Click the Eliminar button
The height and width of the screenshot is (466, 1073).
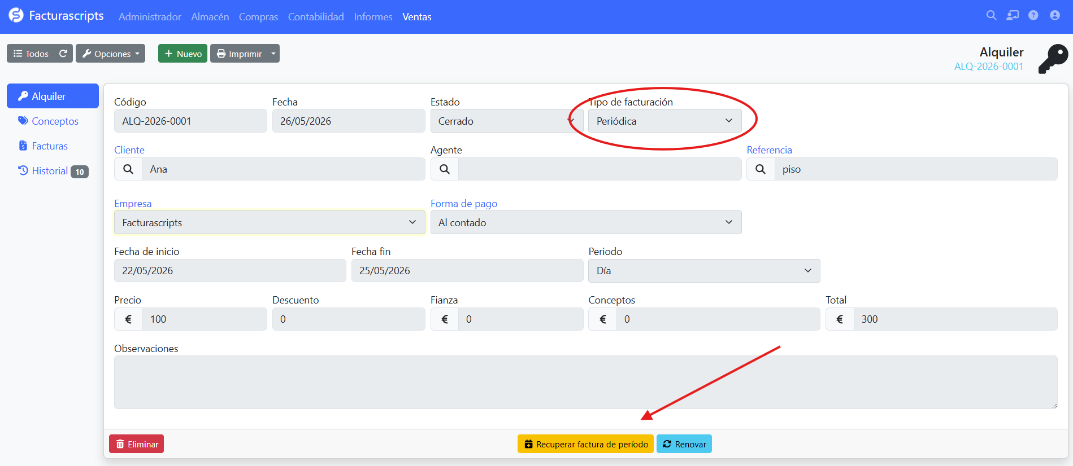coord(137,444)
